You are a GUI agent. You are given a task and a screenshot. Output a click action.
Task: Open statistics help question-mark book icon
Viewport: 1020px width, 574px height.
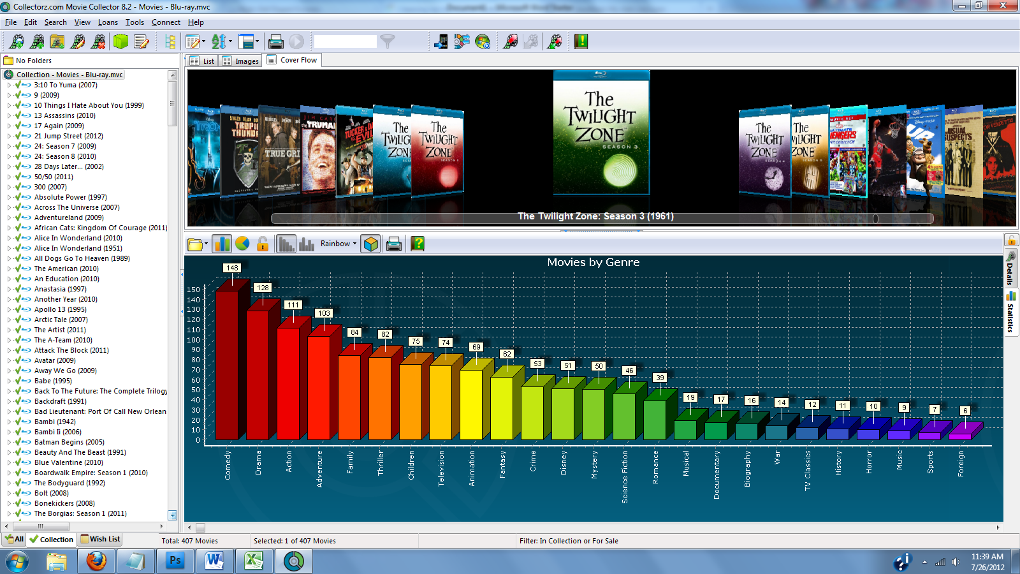pyautogui.click(x=418, y=244)
